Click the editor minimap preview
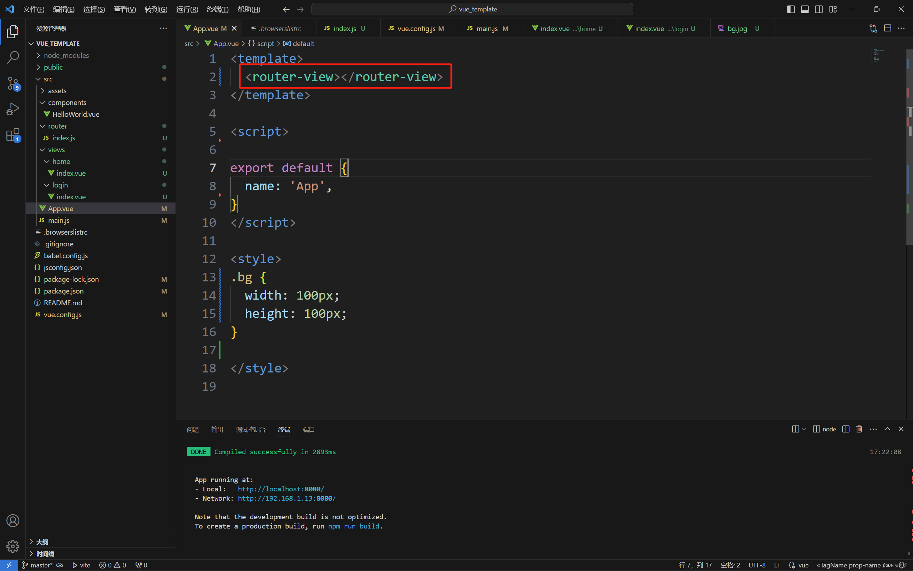The image size is (913, 571). [878, 55]
